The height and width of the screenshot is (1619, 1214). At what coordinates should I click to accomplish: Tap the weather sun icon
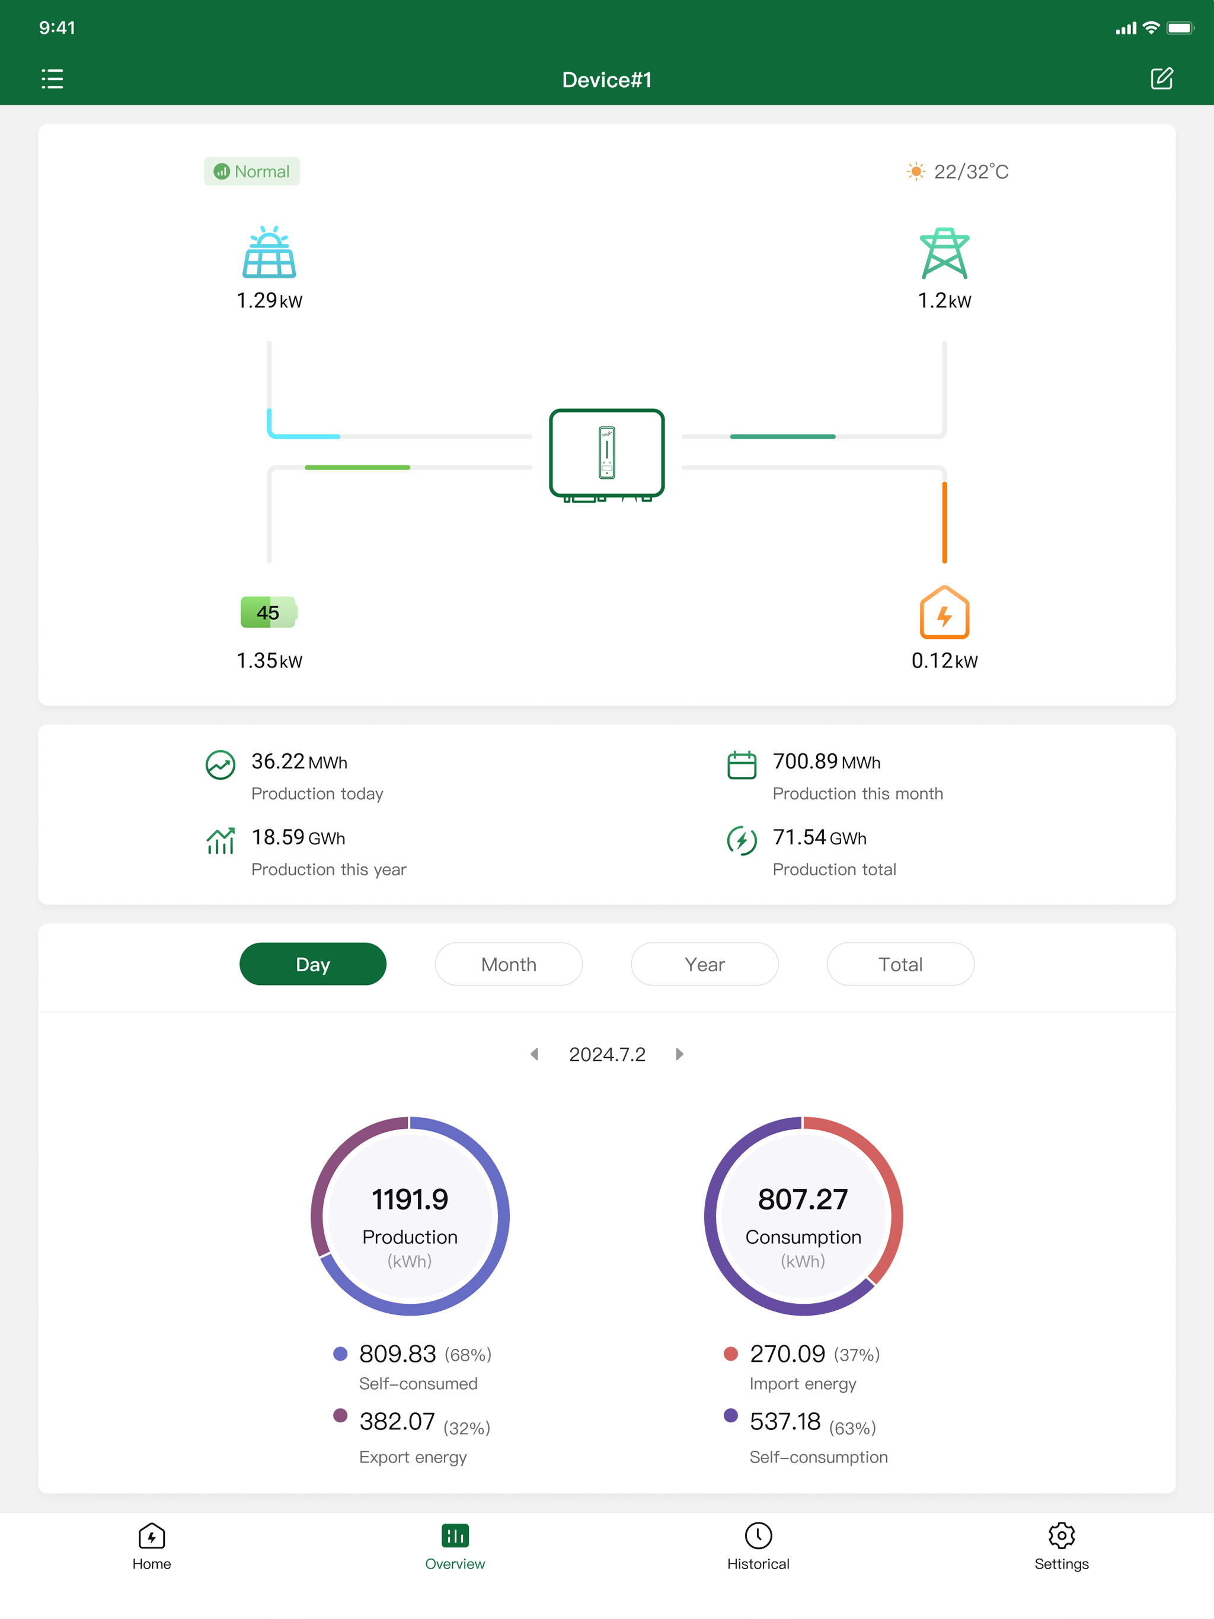click(915, 171)
